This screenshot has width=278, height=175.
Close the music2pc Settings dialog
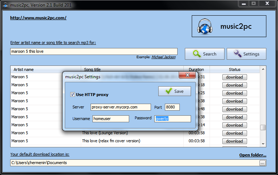pyautogui.click(x=187, y=75)
